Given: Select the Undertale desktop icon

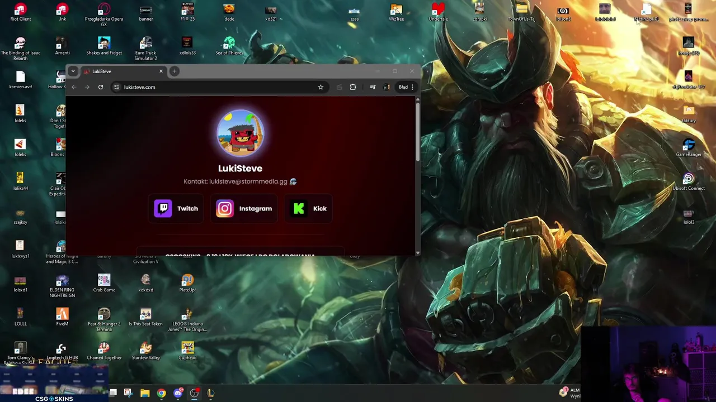Looking at the screenshot, I should (438, 12).
